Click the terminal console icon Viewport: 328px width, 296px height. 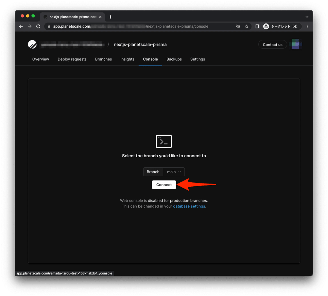click(164, 141)
